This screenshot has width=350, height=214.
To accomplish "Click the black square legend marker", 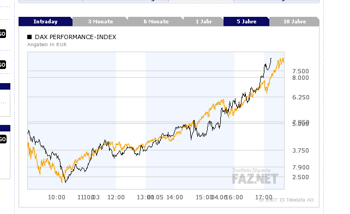I will tap(29, 37).
